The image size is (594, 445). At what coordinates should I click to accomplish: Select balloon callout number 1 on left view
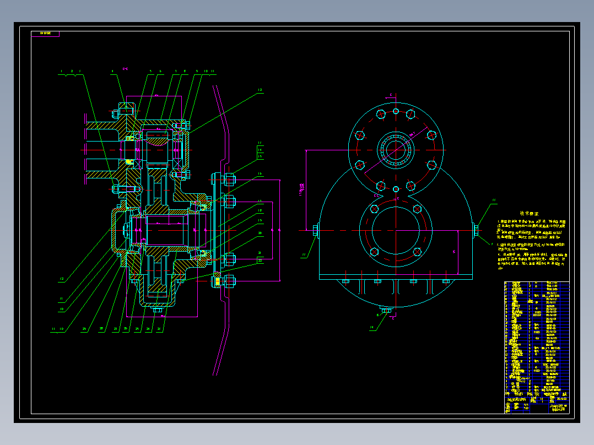click(x=62, y=70)
